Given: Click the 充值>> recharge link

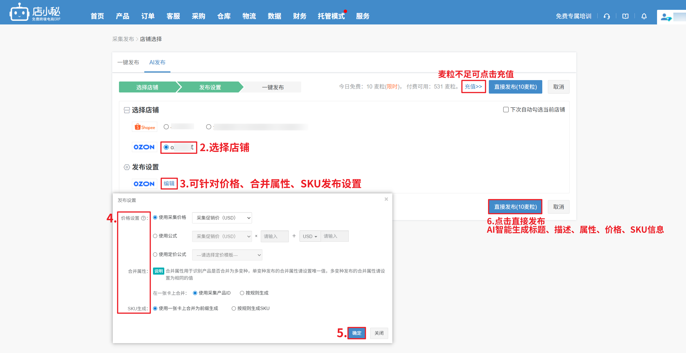Looking at the screenshot, I should point(473,87).
